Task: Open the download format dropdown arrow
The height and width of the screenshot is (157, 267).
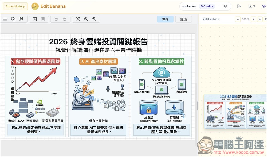Action: coord(254,6)
